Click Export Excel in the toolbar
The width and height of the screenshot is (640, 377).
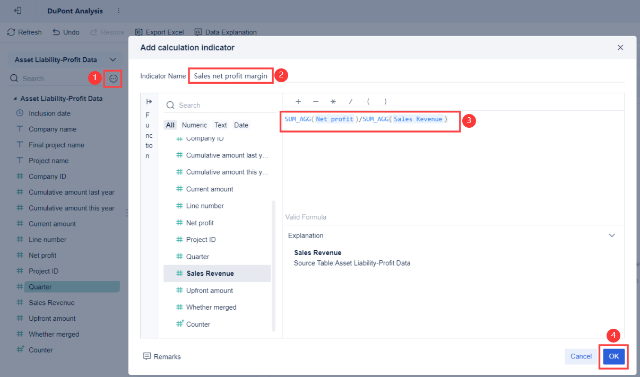[x=159, y=32]
